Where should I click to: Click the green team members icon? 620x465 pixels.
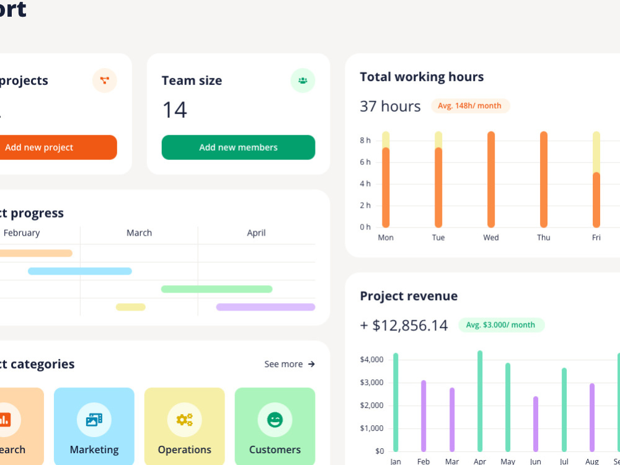pos(303,81)
